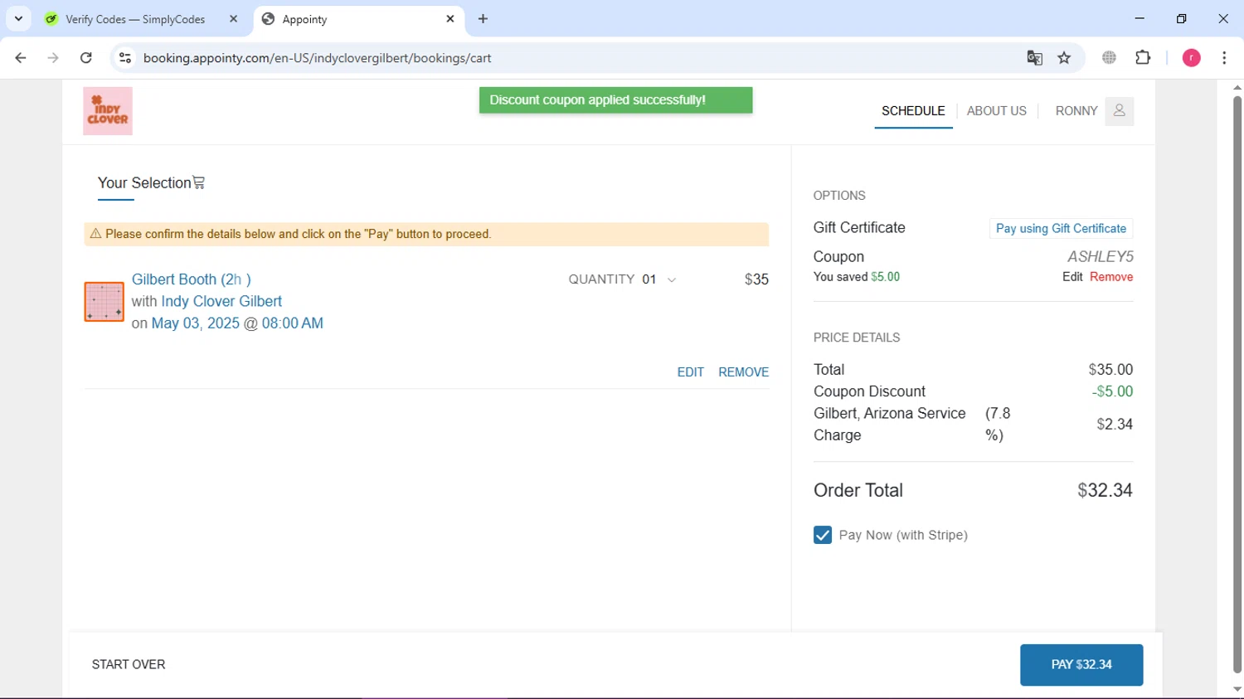
Task: Click the Your Selection tab heading
Action: [x=144, y=183]
